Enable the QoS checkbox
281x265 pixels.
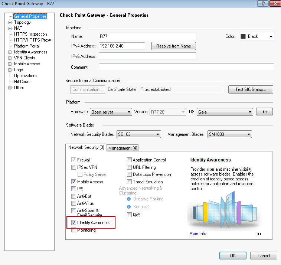click(129, 215)
